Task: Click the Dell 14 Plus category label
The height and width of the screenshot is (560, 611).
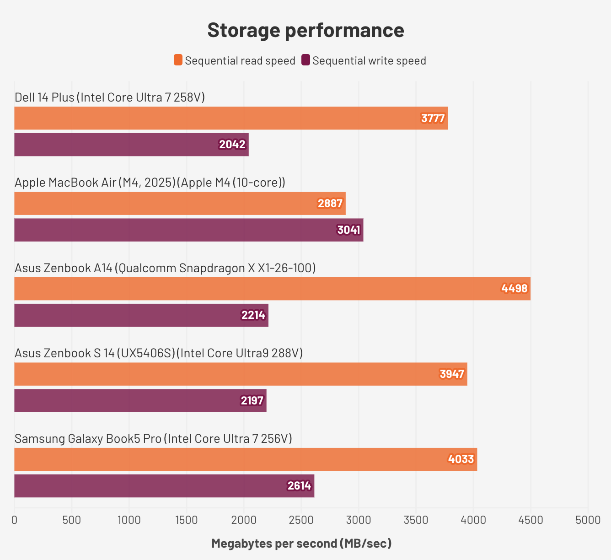Action: (x=110, y=97)
